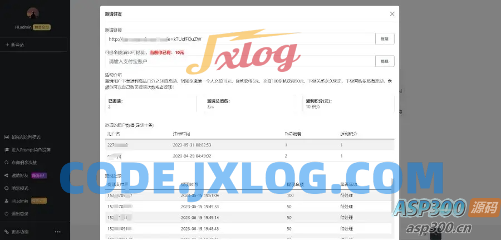The image size is (501, 240).
Task: Click the 复制 button beside invite link
Action: [384, 39]
